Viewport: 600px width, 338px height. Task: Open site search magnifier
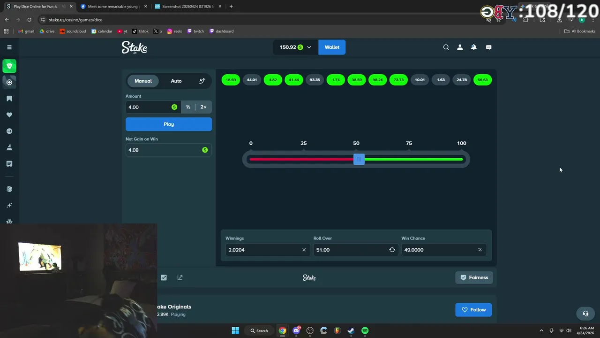click(446, 47)
